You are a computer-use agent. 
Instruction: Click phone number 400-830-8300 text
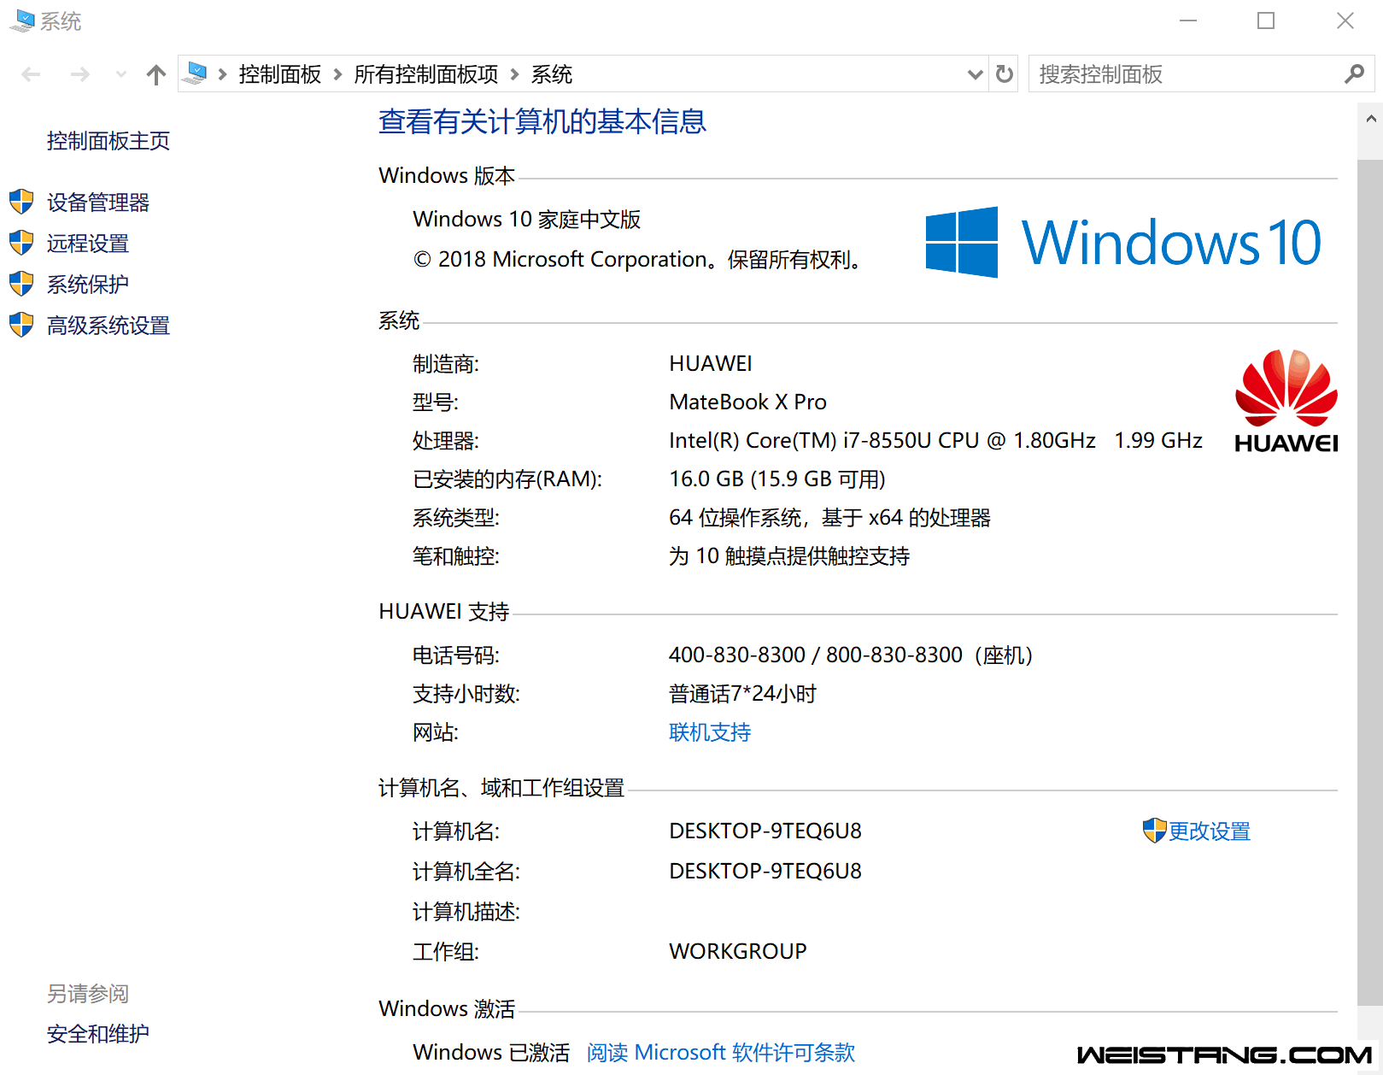pos(737,655)
